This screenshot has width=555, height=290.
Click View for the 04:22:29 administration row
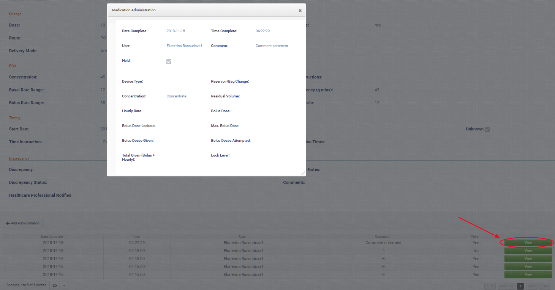[528, 243]
